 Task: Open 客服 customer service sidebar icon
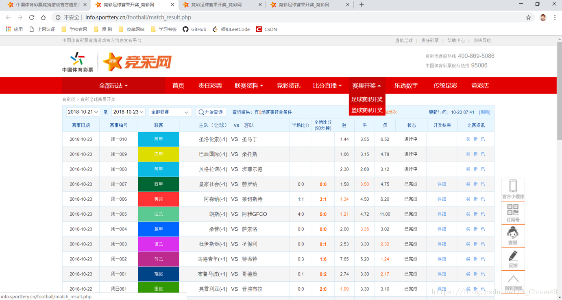click(513, 236)
